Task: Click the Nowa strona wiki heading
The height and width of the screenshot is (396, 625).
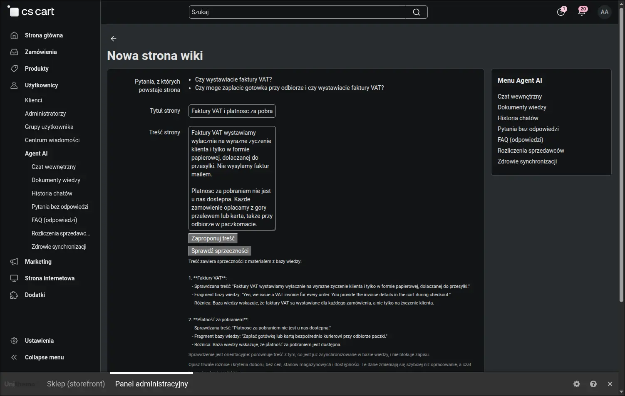Action: (x=155, y=56)
